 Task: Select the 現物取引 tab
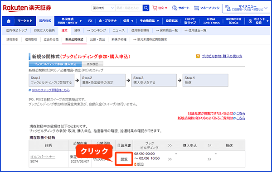(12, 39)
